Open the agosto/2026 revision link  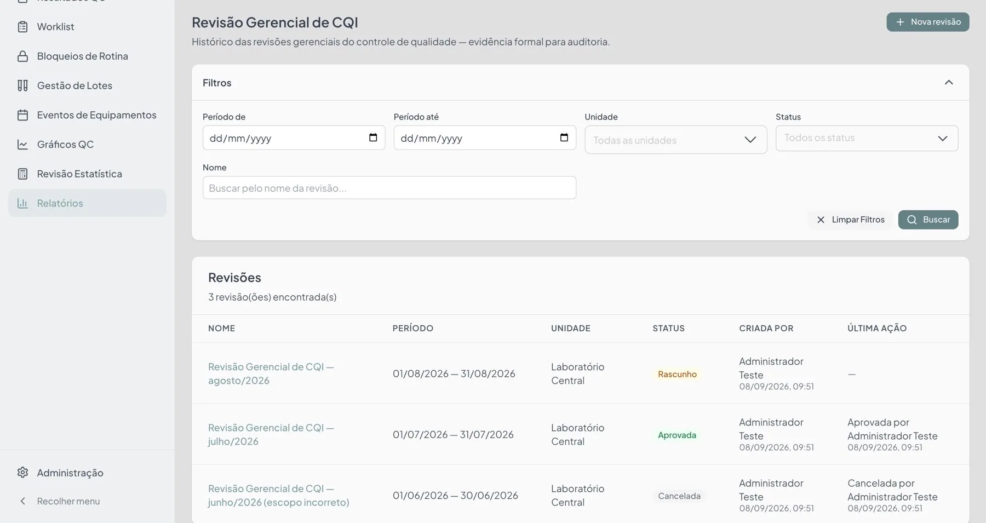tap(271, 373)
